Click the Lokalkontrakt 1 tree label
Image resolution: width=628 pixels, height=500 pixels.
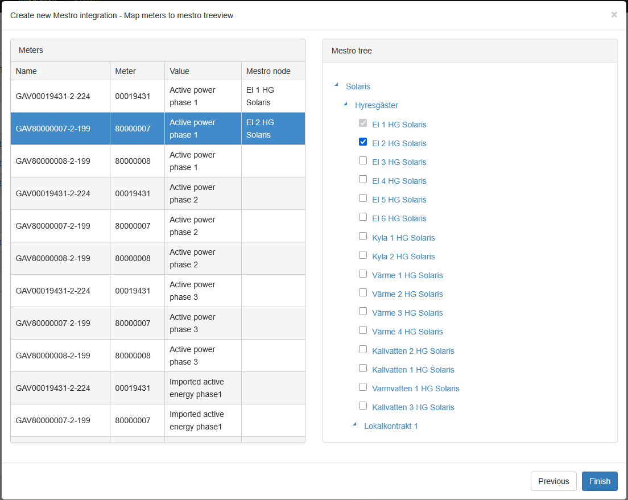click(391, 426)
